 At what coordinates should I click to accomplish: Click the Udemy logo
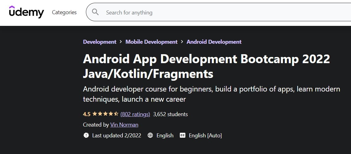(x=26, y=12)
